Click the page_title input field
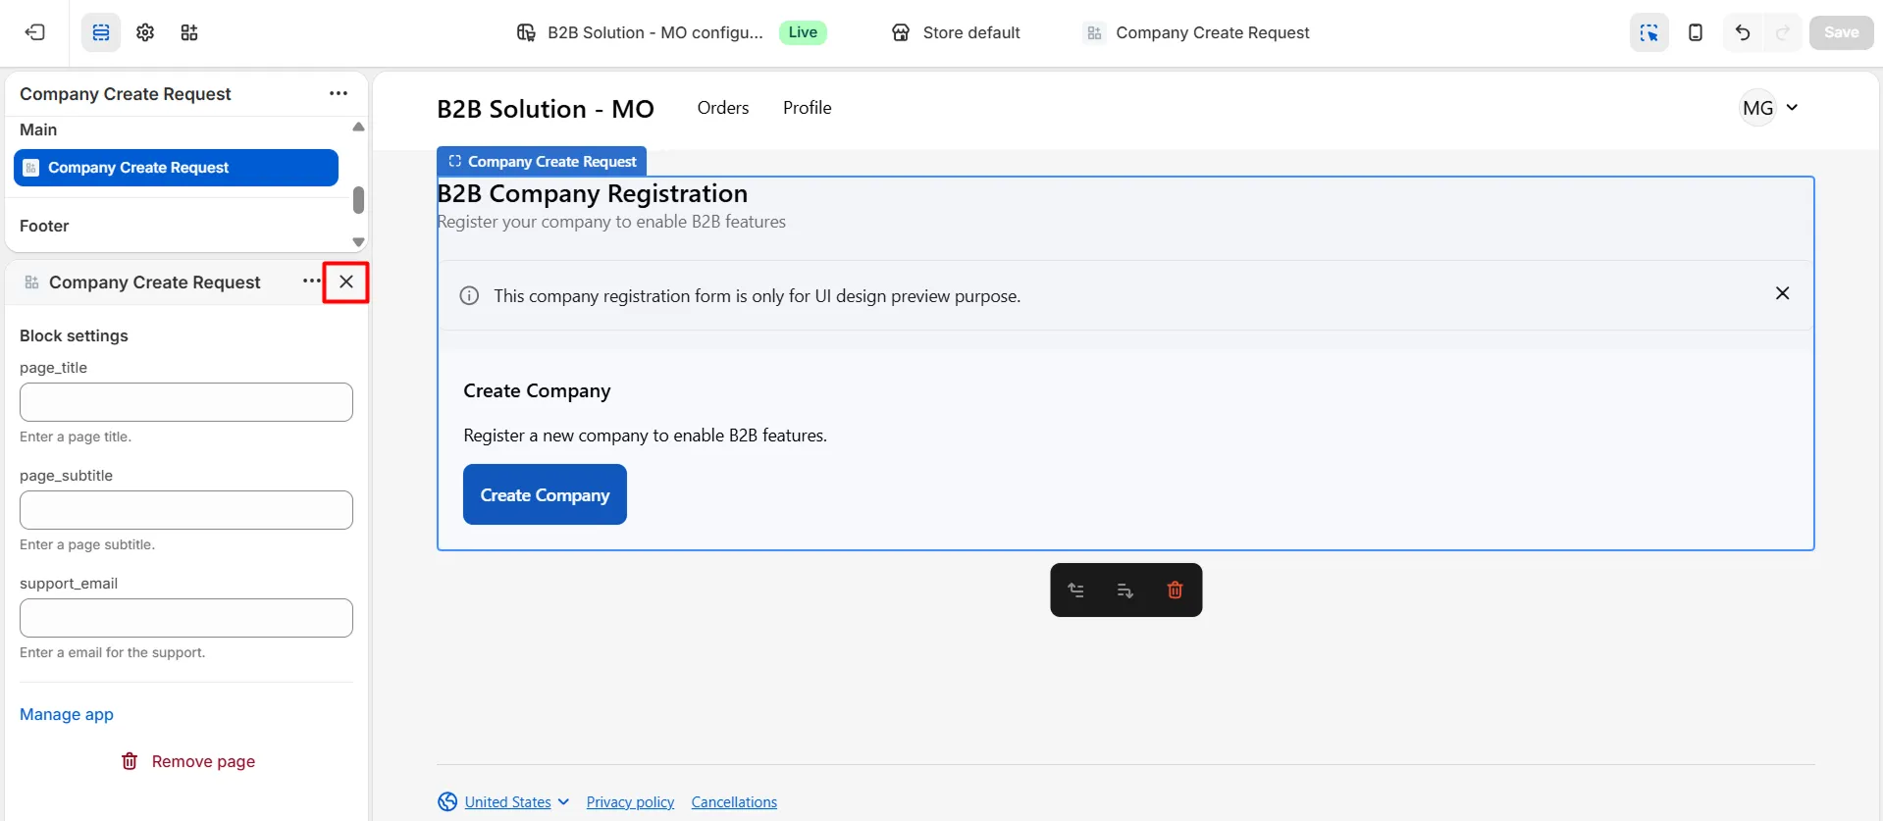Viewport: 1883px width, 821px height. pyautogui.click(x=186, y=402)
